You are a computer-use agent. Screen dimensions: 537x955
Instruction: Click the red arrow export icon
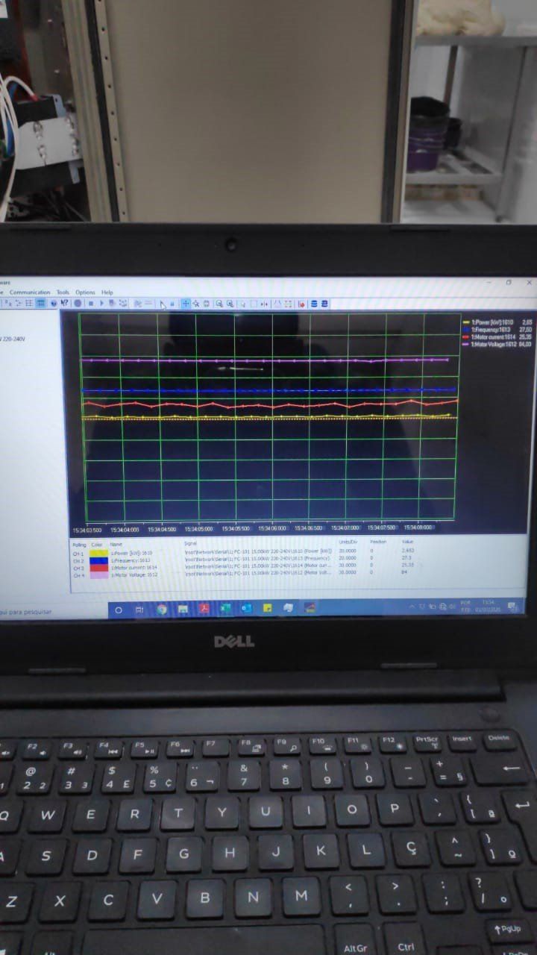point(301,304)
